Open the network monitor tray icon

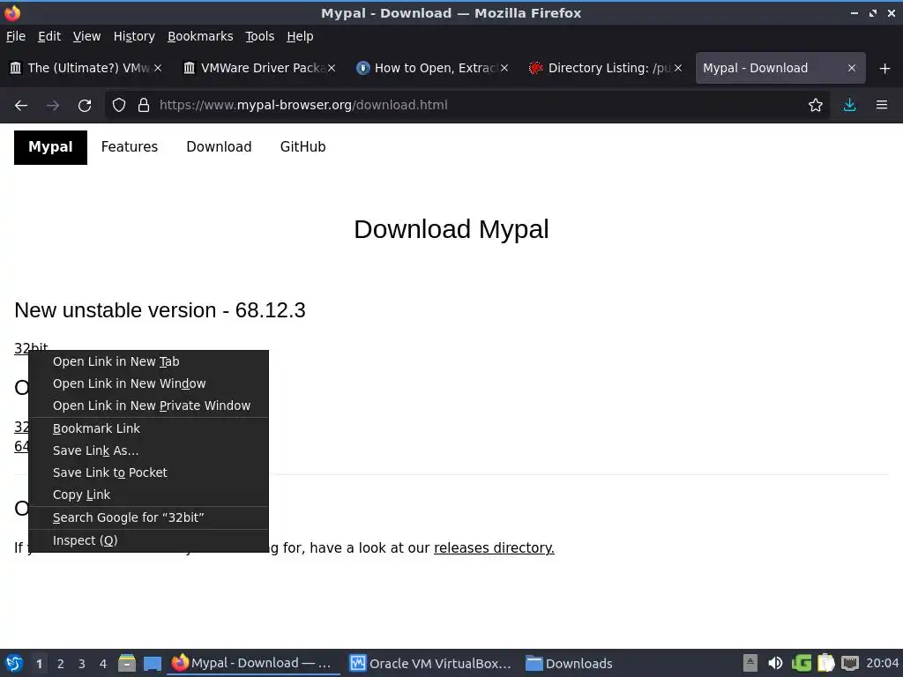(x=850, y=663)
